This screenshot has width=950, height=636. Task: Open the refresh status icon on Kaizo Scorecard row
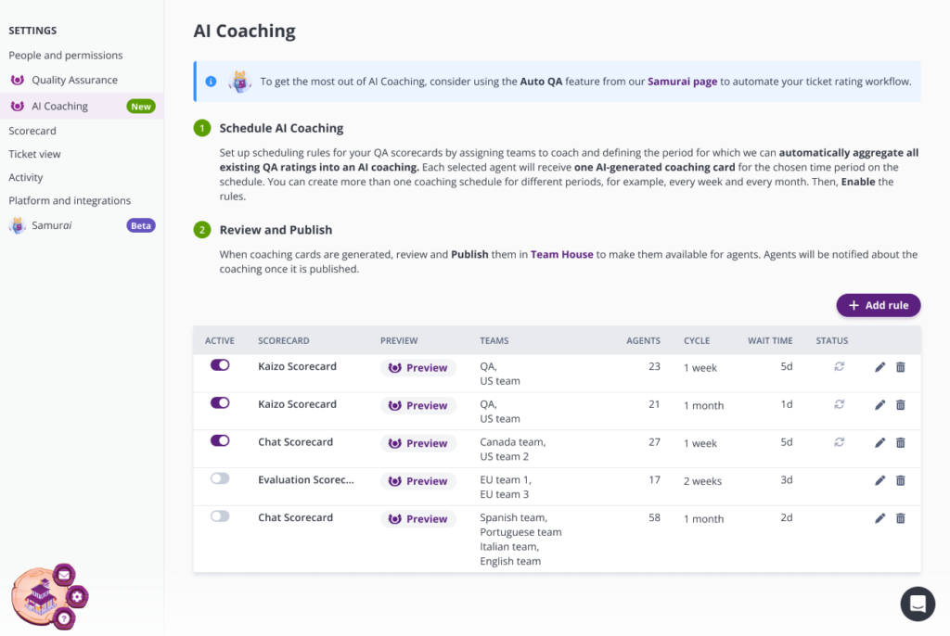point(840,366)
